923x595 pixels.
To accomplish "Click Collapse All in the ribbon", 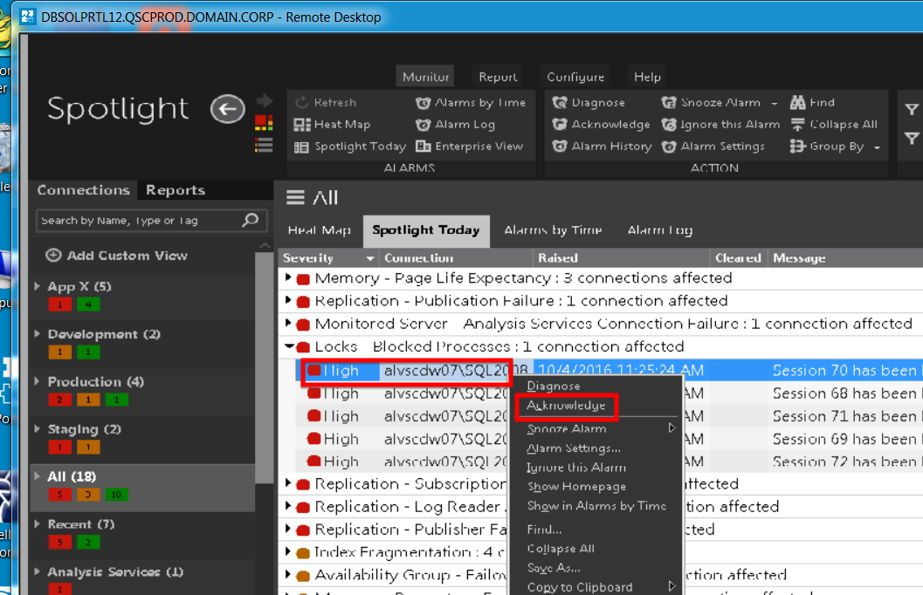I will [834, 125].
